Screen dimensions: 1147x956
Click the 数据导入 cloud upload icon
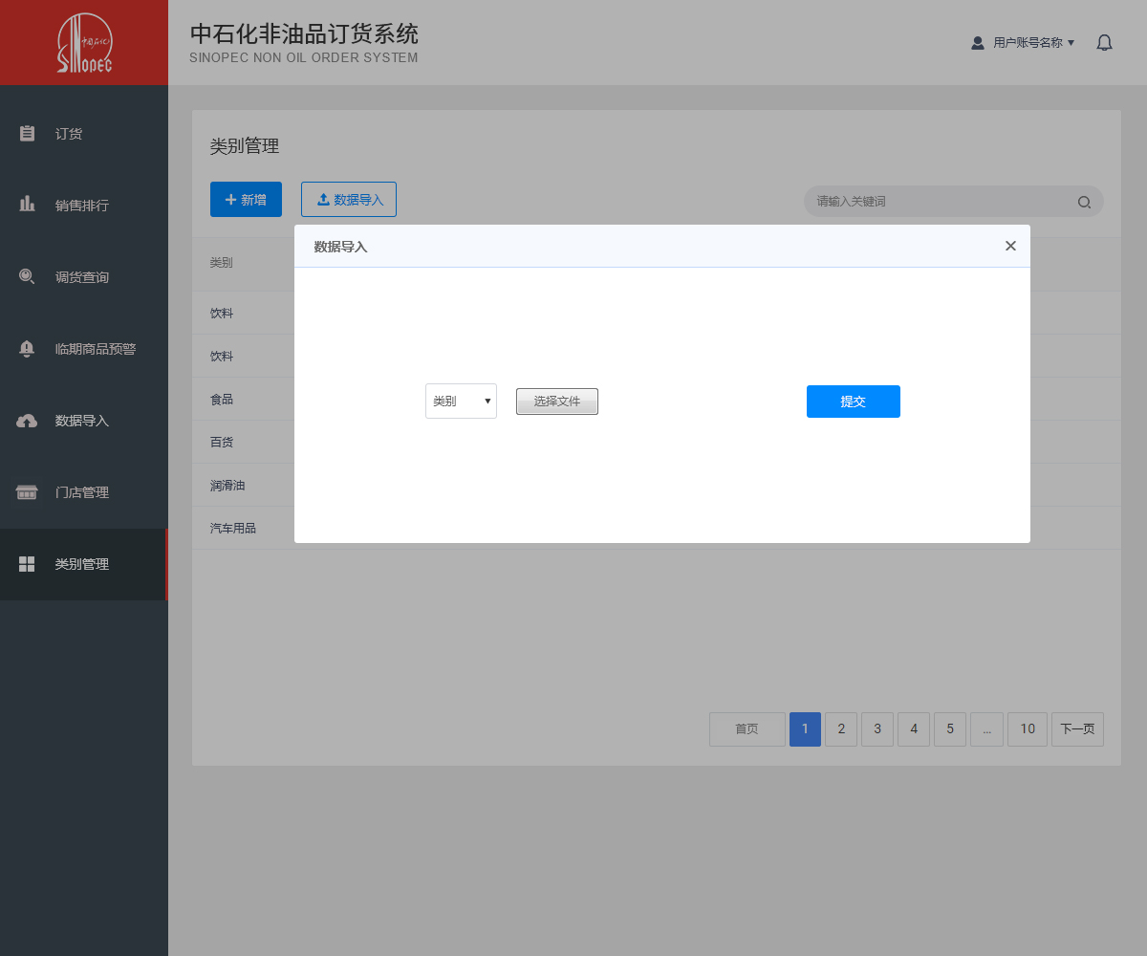[27, 421]
